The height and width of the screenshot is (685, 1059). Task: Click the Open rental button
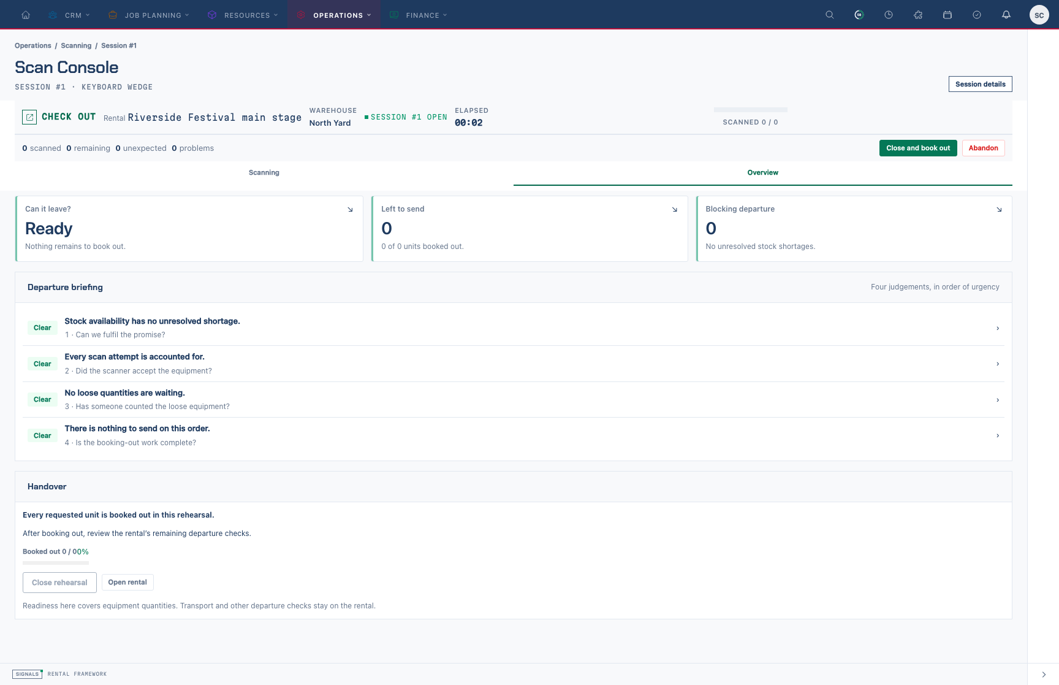tap(127, 583)
